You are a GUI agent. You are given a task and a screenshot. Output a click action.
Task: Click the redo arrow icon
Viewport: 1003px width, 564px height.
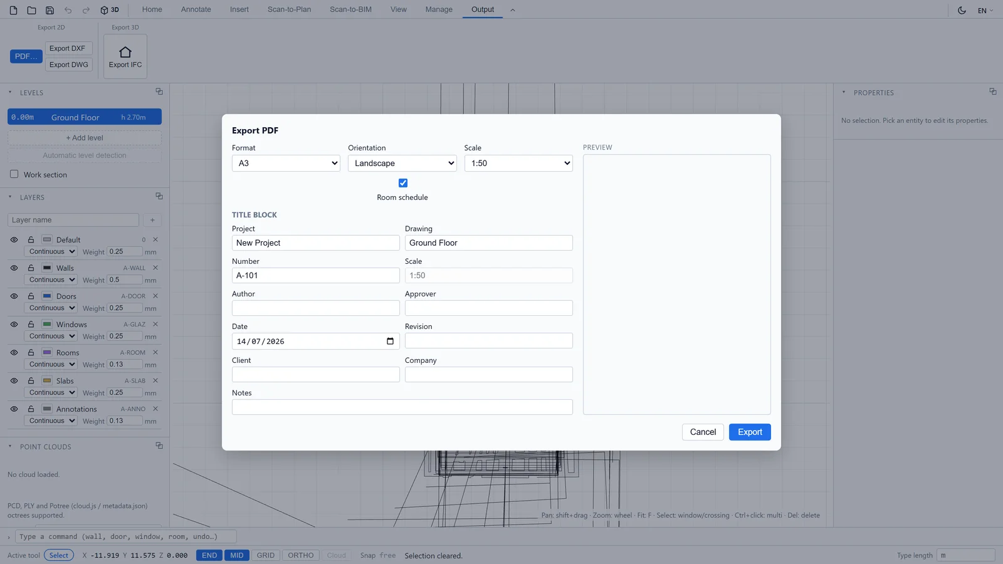(x=86, y=10)
